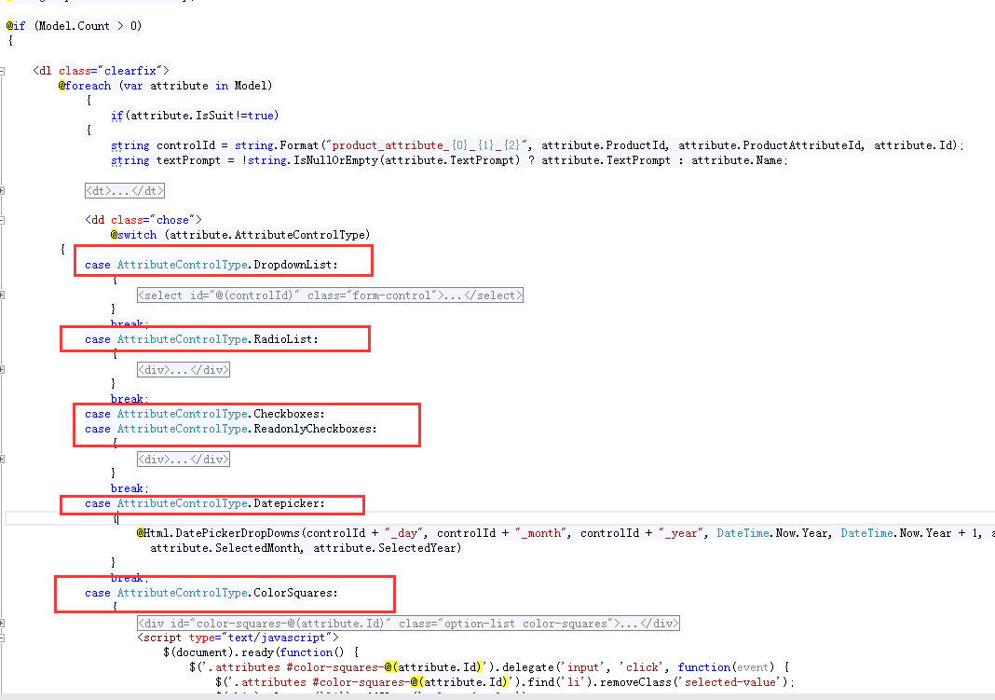Click ColorSquares case label
995x700 pixels.
click(x=211, y=593)
